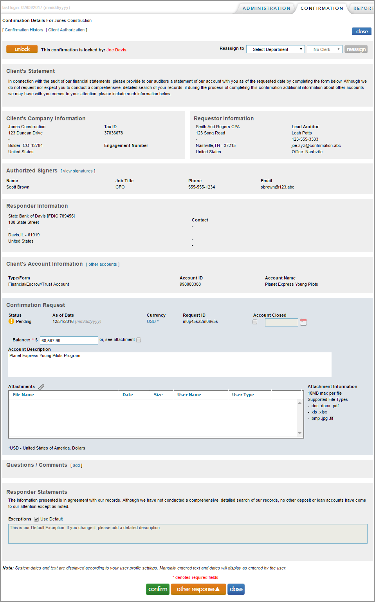Open the No Clerk dropdown

[325, 49]
